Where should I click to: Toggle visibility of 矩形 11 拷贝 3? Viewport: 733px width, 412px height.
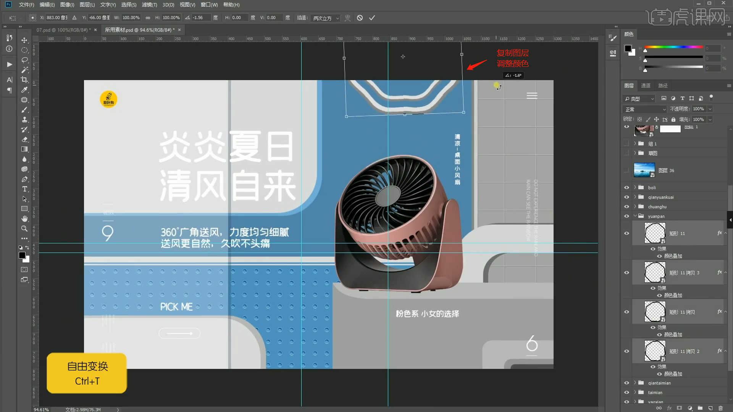point(626,272)
